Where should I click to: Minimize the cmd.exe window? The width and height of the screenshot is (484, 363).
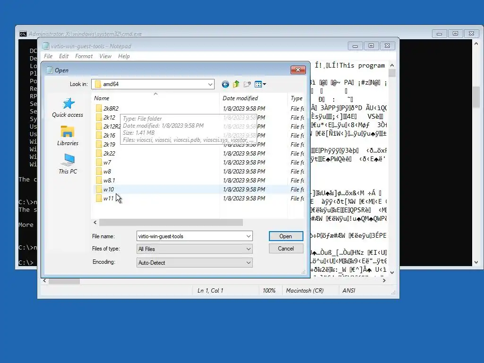439,34
